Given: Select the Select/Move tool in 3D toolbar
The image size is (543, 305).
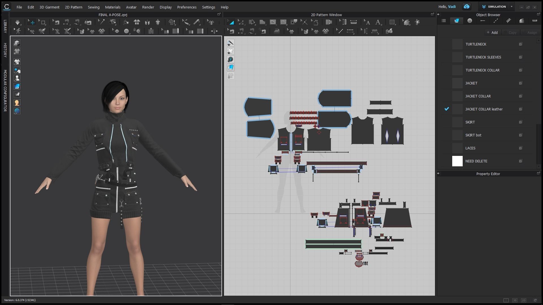Looking at the screenshot, I should pyautogui.click(x=31, y=22).
